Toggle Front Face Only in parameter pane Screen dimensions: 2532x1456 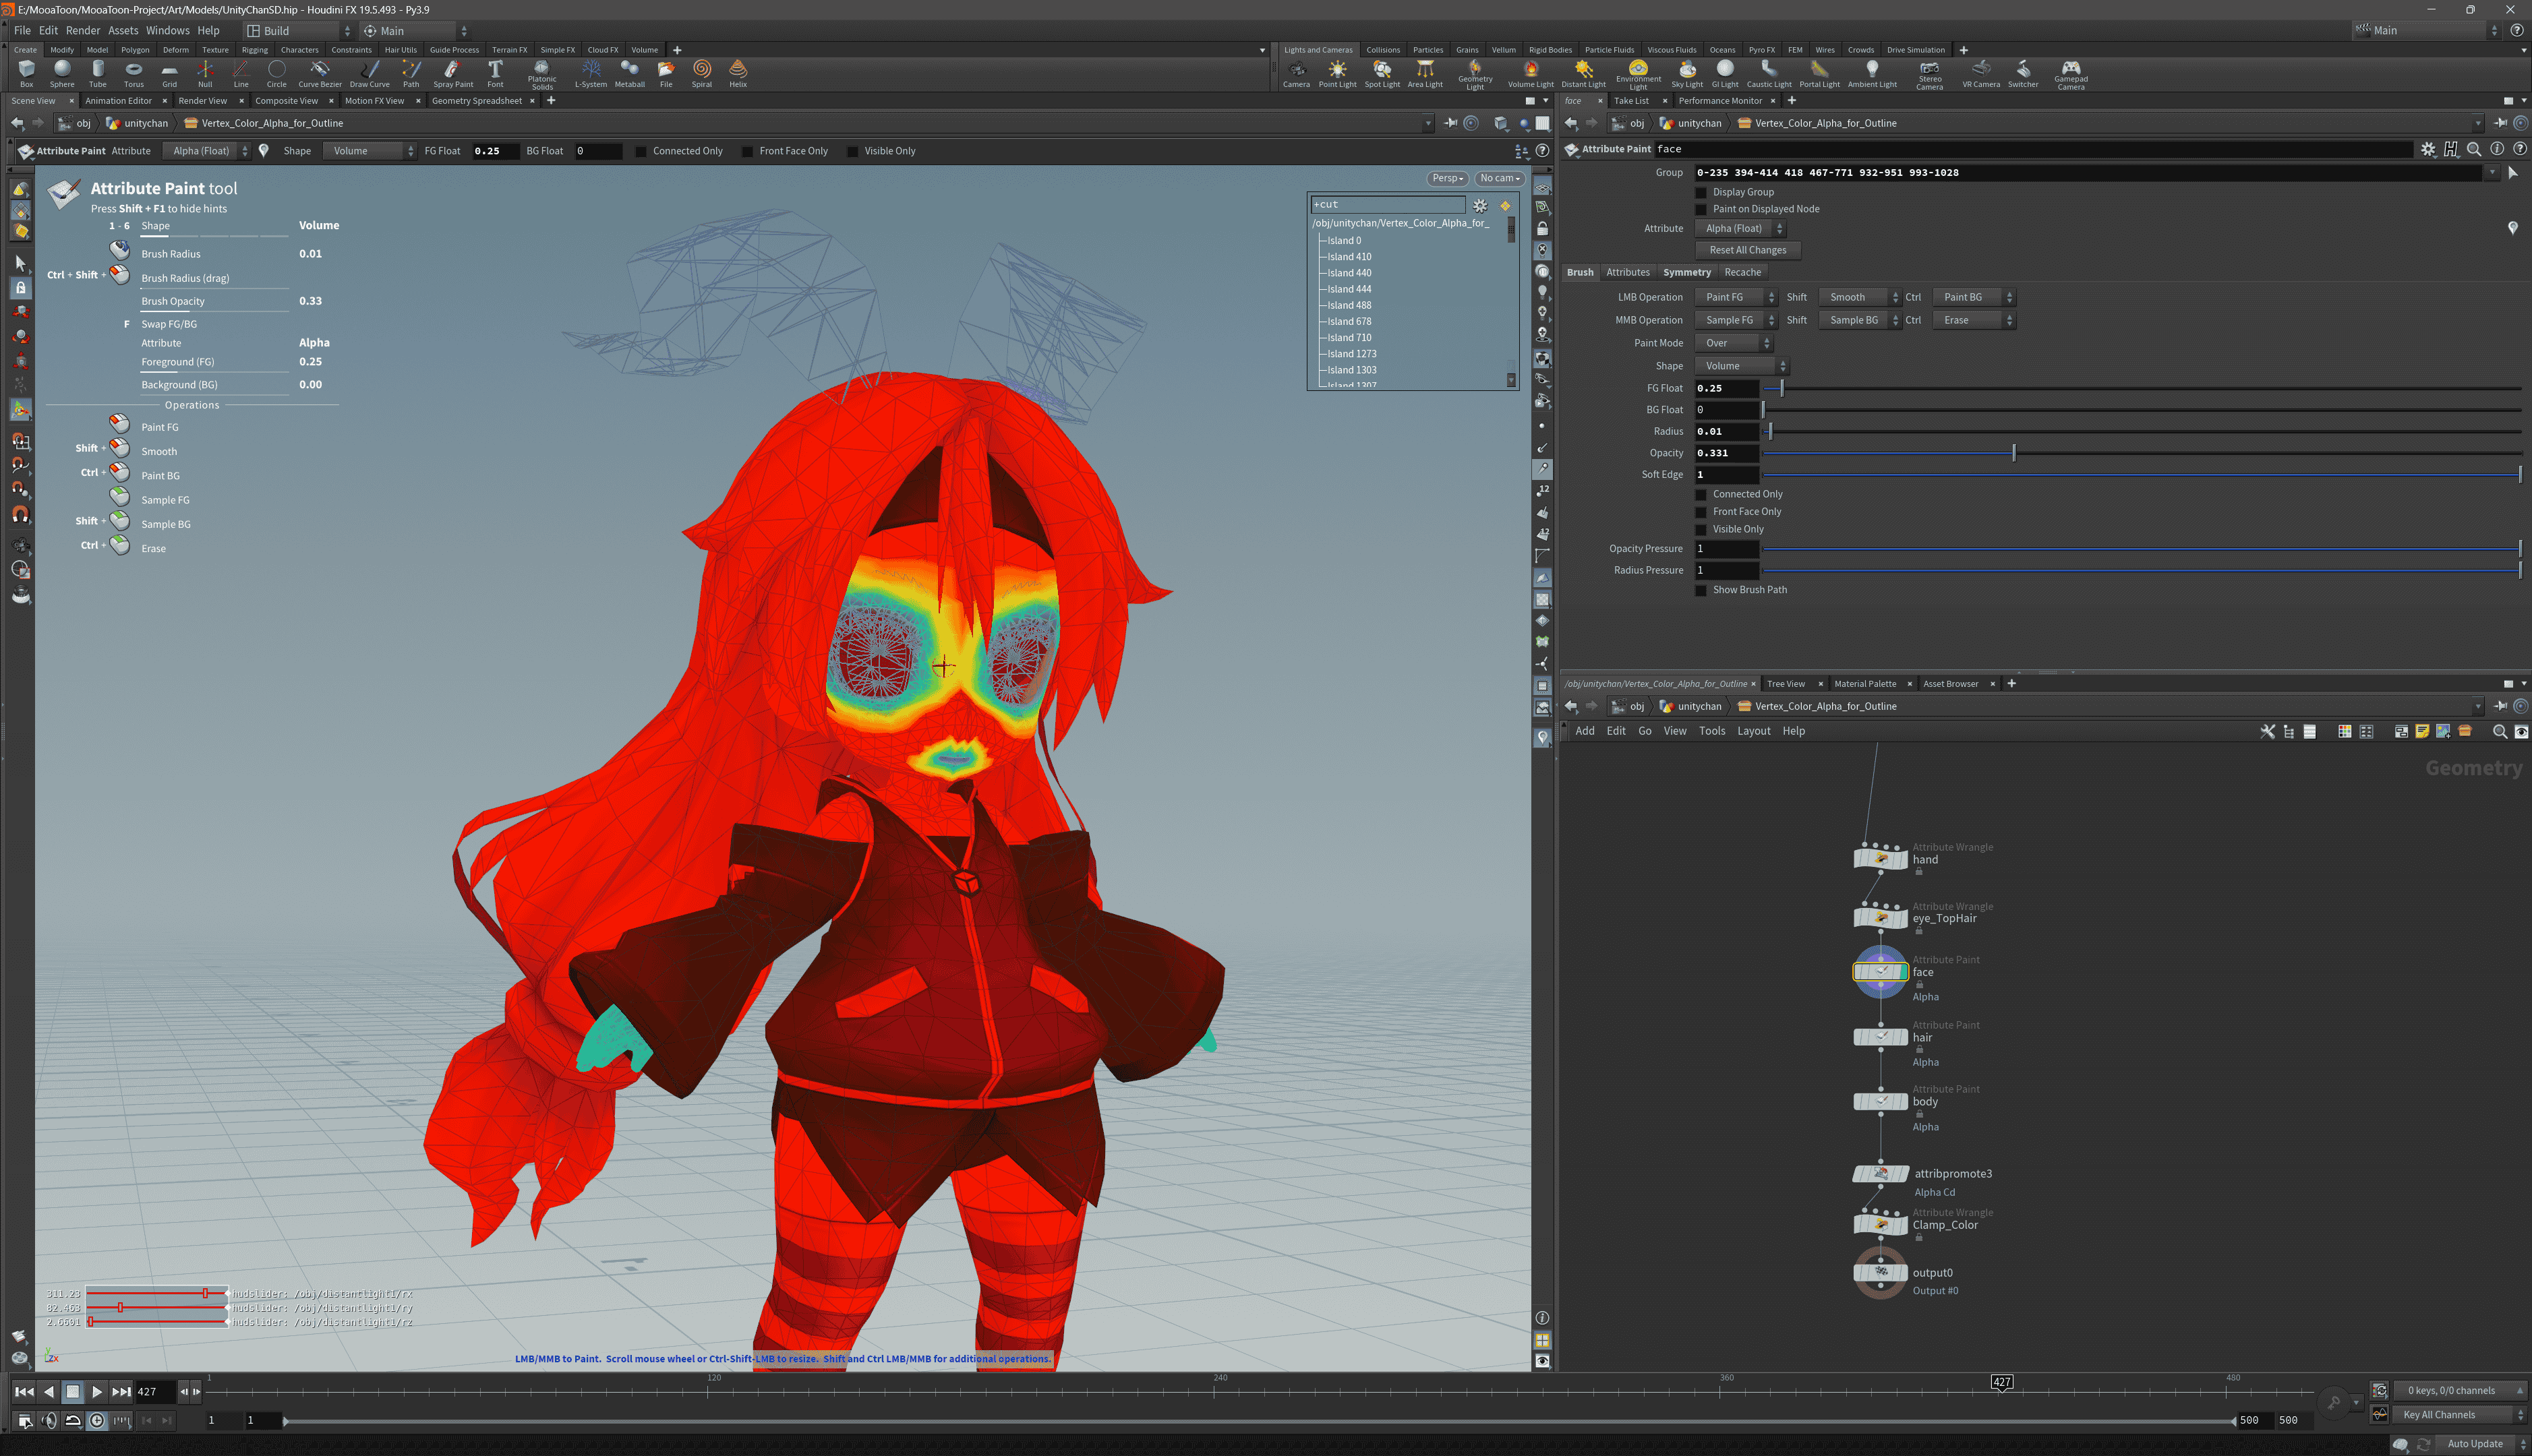(x=1701, y=512)
